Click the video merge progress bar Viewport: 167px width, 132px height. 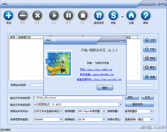(x=92, y=85)
